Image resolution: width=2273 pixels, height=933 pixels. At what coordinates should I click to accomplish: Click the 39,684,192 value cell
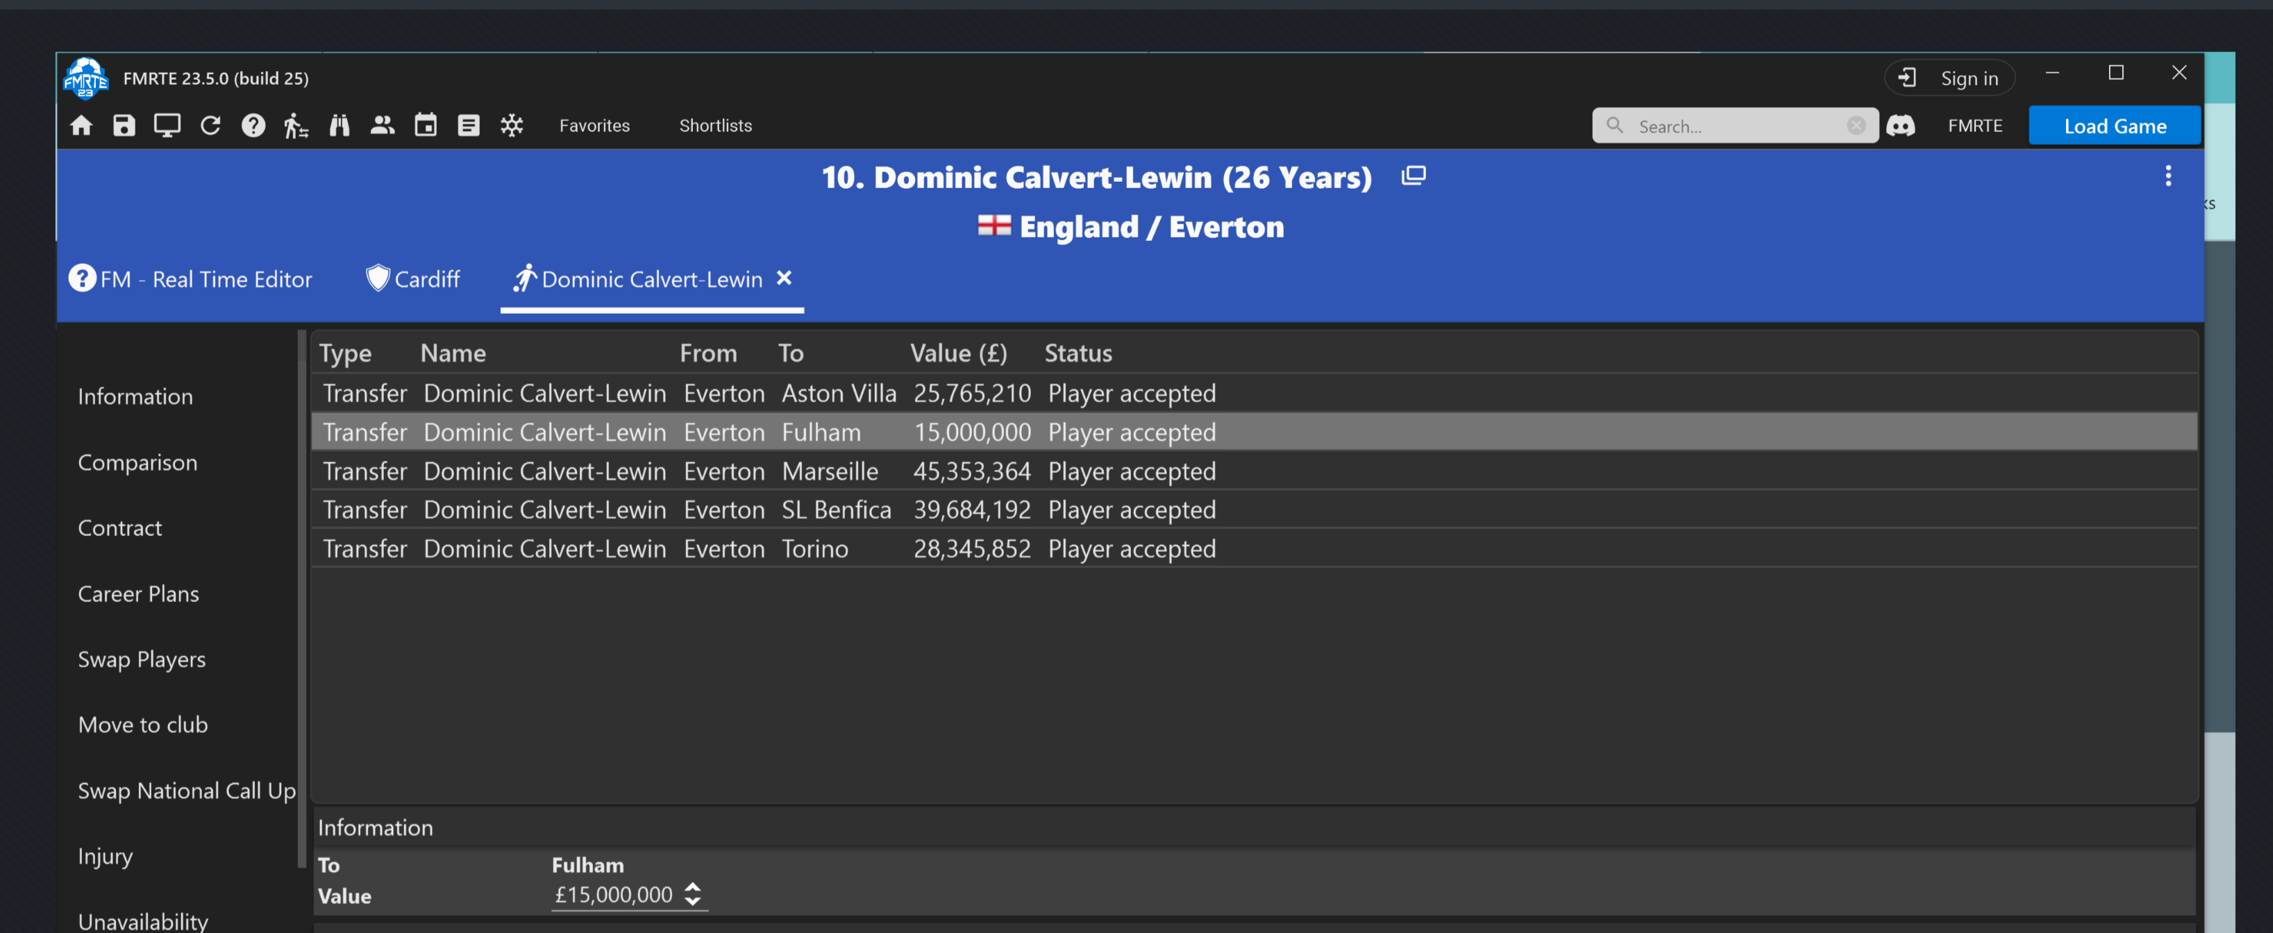coord(971,510)
